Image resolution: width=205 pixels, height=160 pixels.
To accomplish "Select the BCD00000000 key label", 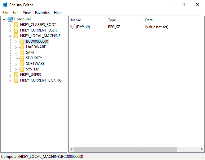I will (37, 41).
